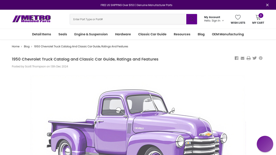Follow the Blog breadcrumb link
Image resolution: width=276 pixels, height=155 pixels.
27,46
